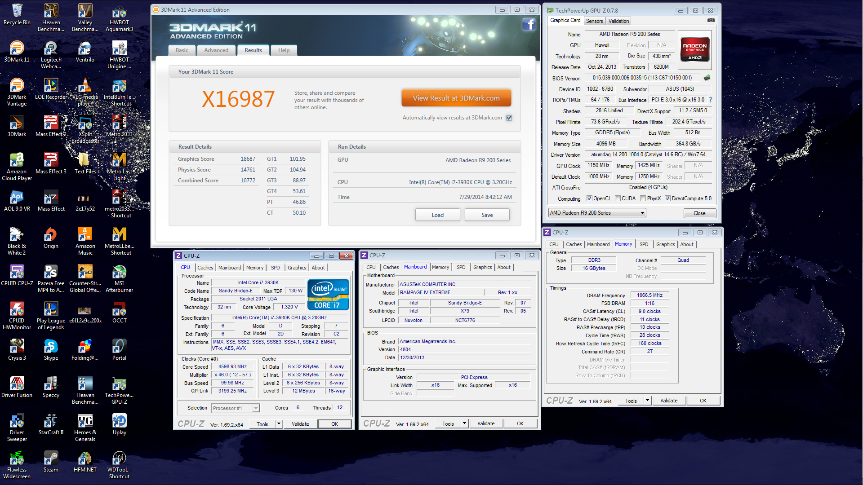This screenshot has width=863, height=485.
Task: Switch to the Sensors tab in GPU-Z
Action: pos(594,21)
